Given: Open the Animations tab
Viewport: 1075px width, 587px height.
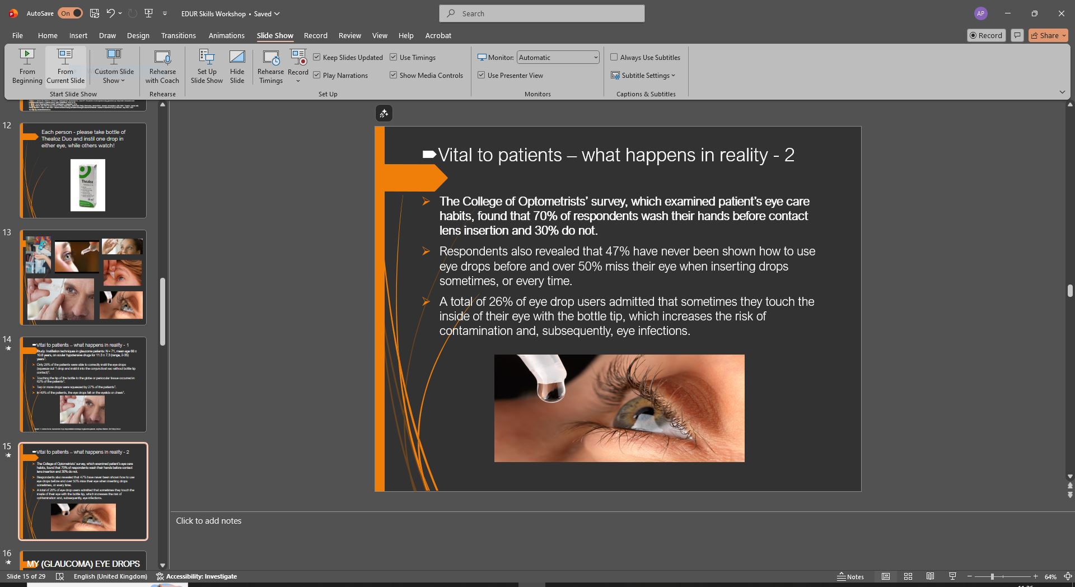Looking at the screenshot, I should (x=226, y=35).
